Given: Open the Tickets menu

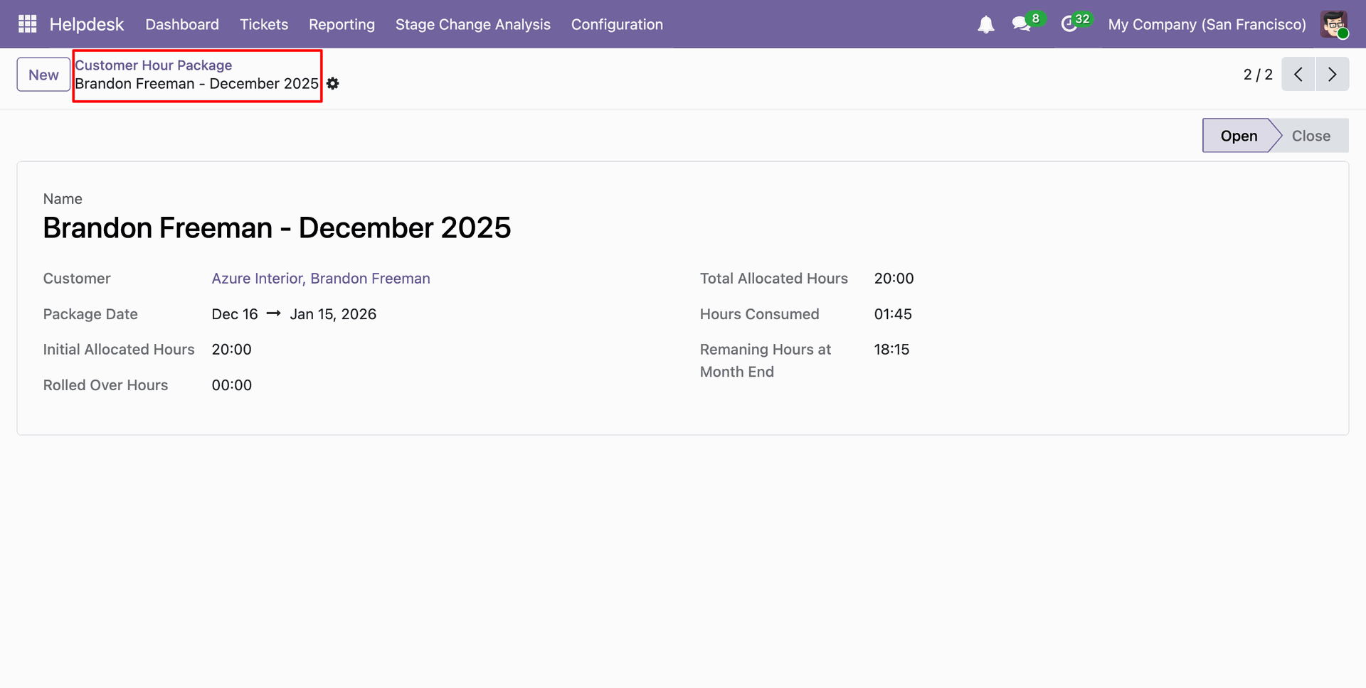Looking at the screenshot, I should coord(264,24).
